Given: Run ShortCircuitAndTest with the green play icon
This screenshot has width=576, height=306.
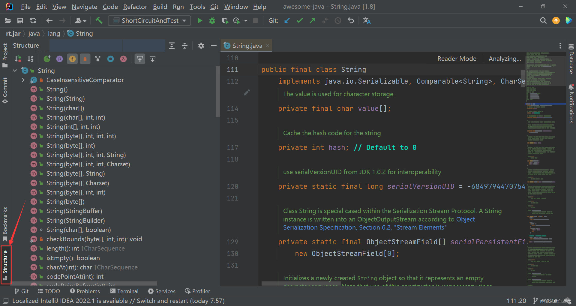Looking at the screenshot, I should click(199, 21).
